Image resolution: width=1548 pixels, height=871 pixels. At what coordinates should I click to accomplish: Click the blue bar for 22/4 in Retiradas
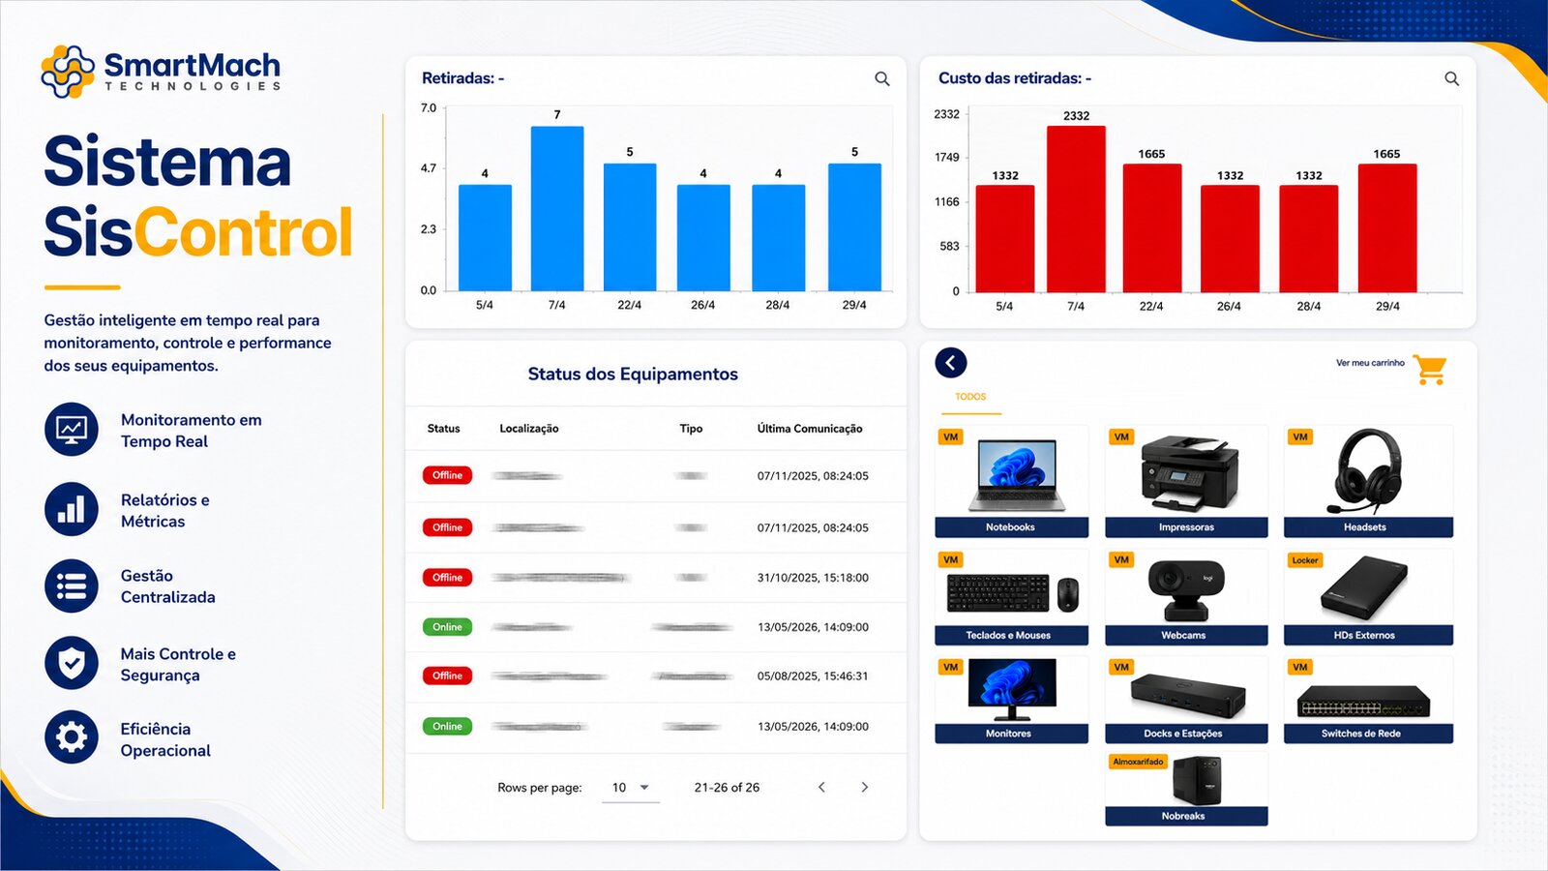[630, 226]
